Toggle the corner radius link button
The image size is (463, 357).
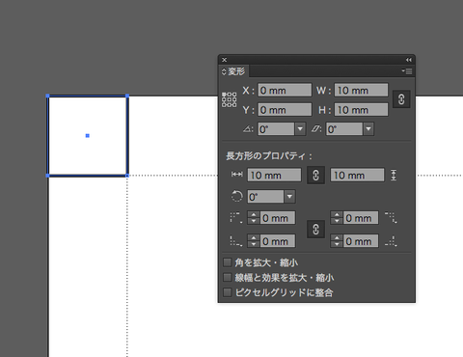315,230
